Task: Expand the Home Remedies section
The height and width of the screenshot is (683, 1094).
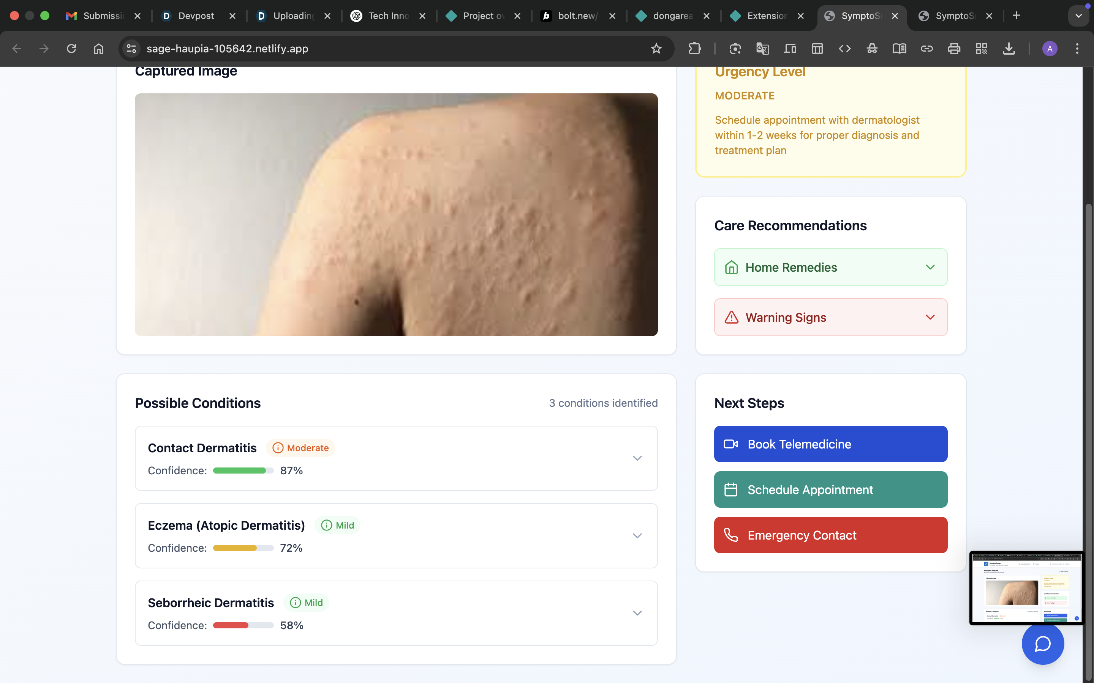Action: coord(830,267)
